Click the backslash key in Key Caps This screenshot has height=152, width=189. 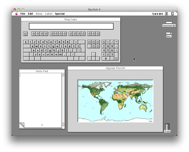(x=79, y=50)
